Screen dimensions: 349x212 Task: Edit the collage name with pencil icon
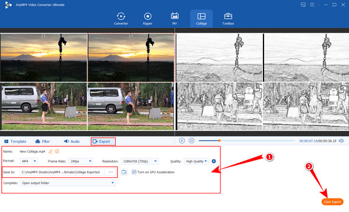[x=51, y=152]
